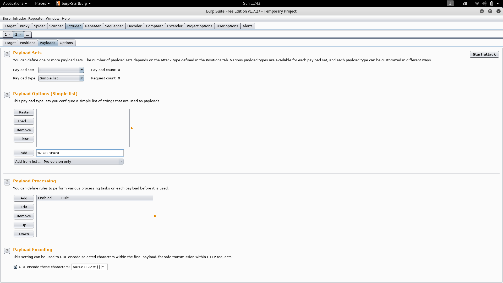This screenshot has height=283, width=503.
Task: Click the Clear button
Action: point(24,139)
